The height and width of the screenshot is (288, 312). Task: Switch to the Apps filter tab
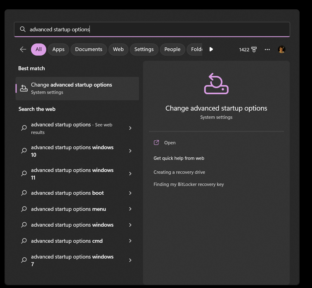coord(58,50)
